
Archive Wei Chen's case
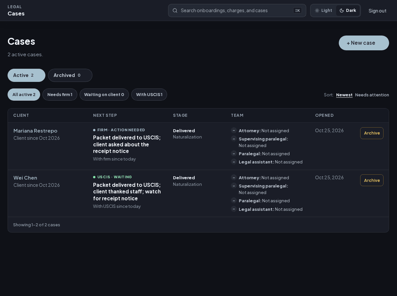click(x=372, y=180)
